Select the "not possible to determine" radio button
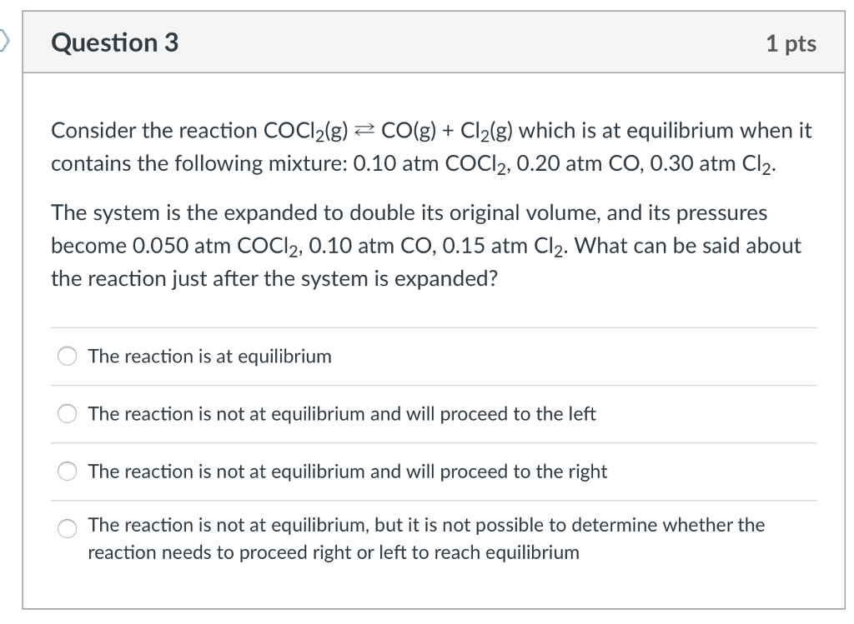The height and width of the screenshot is (624, 854). (x=67, y=528)
